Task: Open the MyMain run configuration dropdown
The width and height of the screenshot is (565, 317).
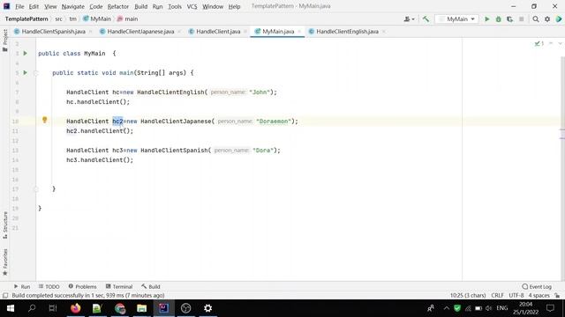Action: pos(456,19)
